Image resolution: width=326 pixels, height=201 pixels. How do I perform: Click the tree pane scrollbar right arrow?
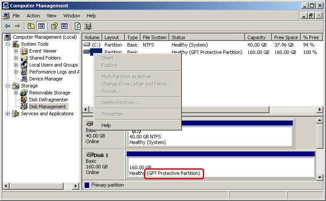click(76, 186)
